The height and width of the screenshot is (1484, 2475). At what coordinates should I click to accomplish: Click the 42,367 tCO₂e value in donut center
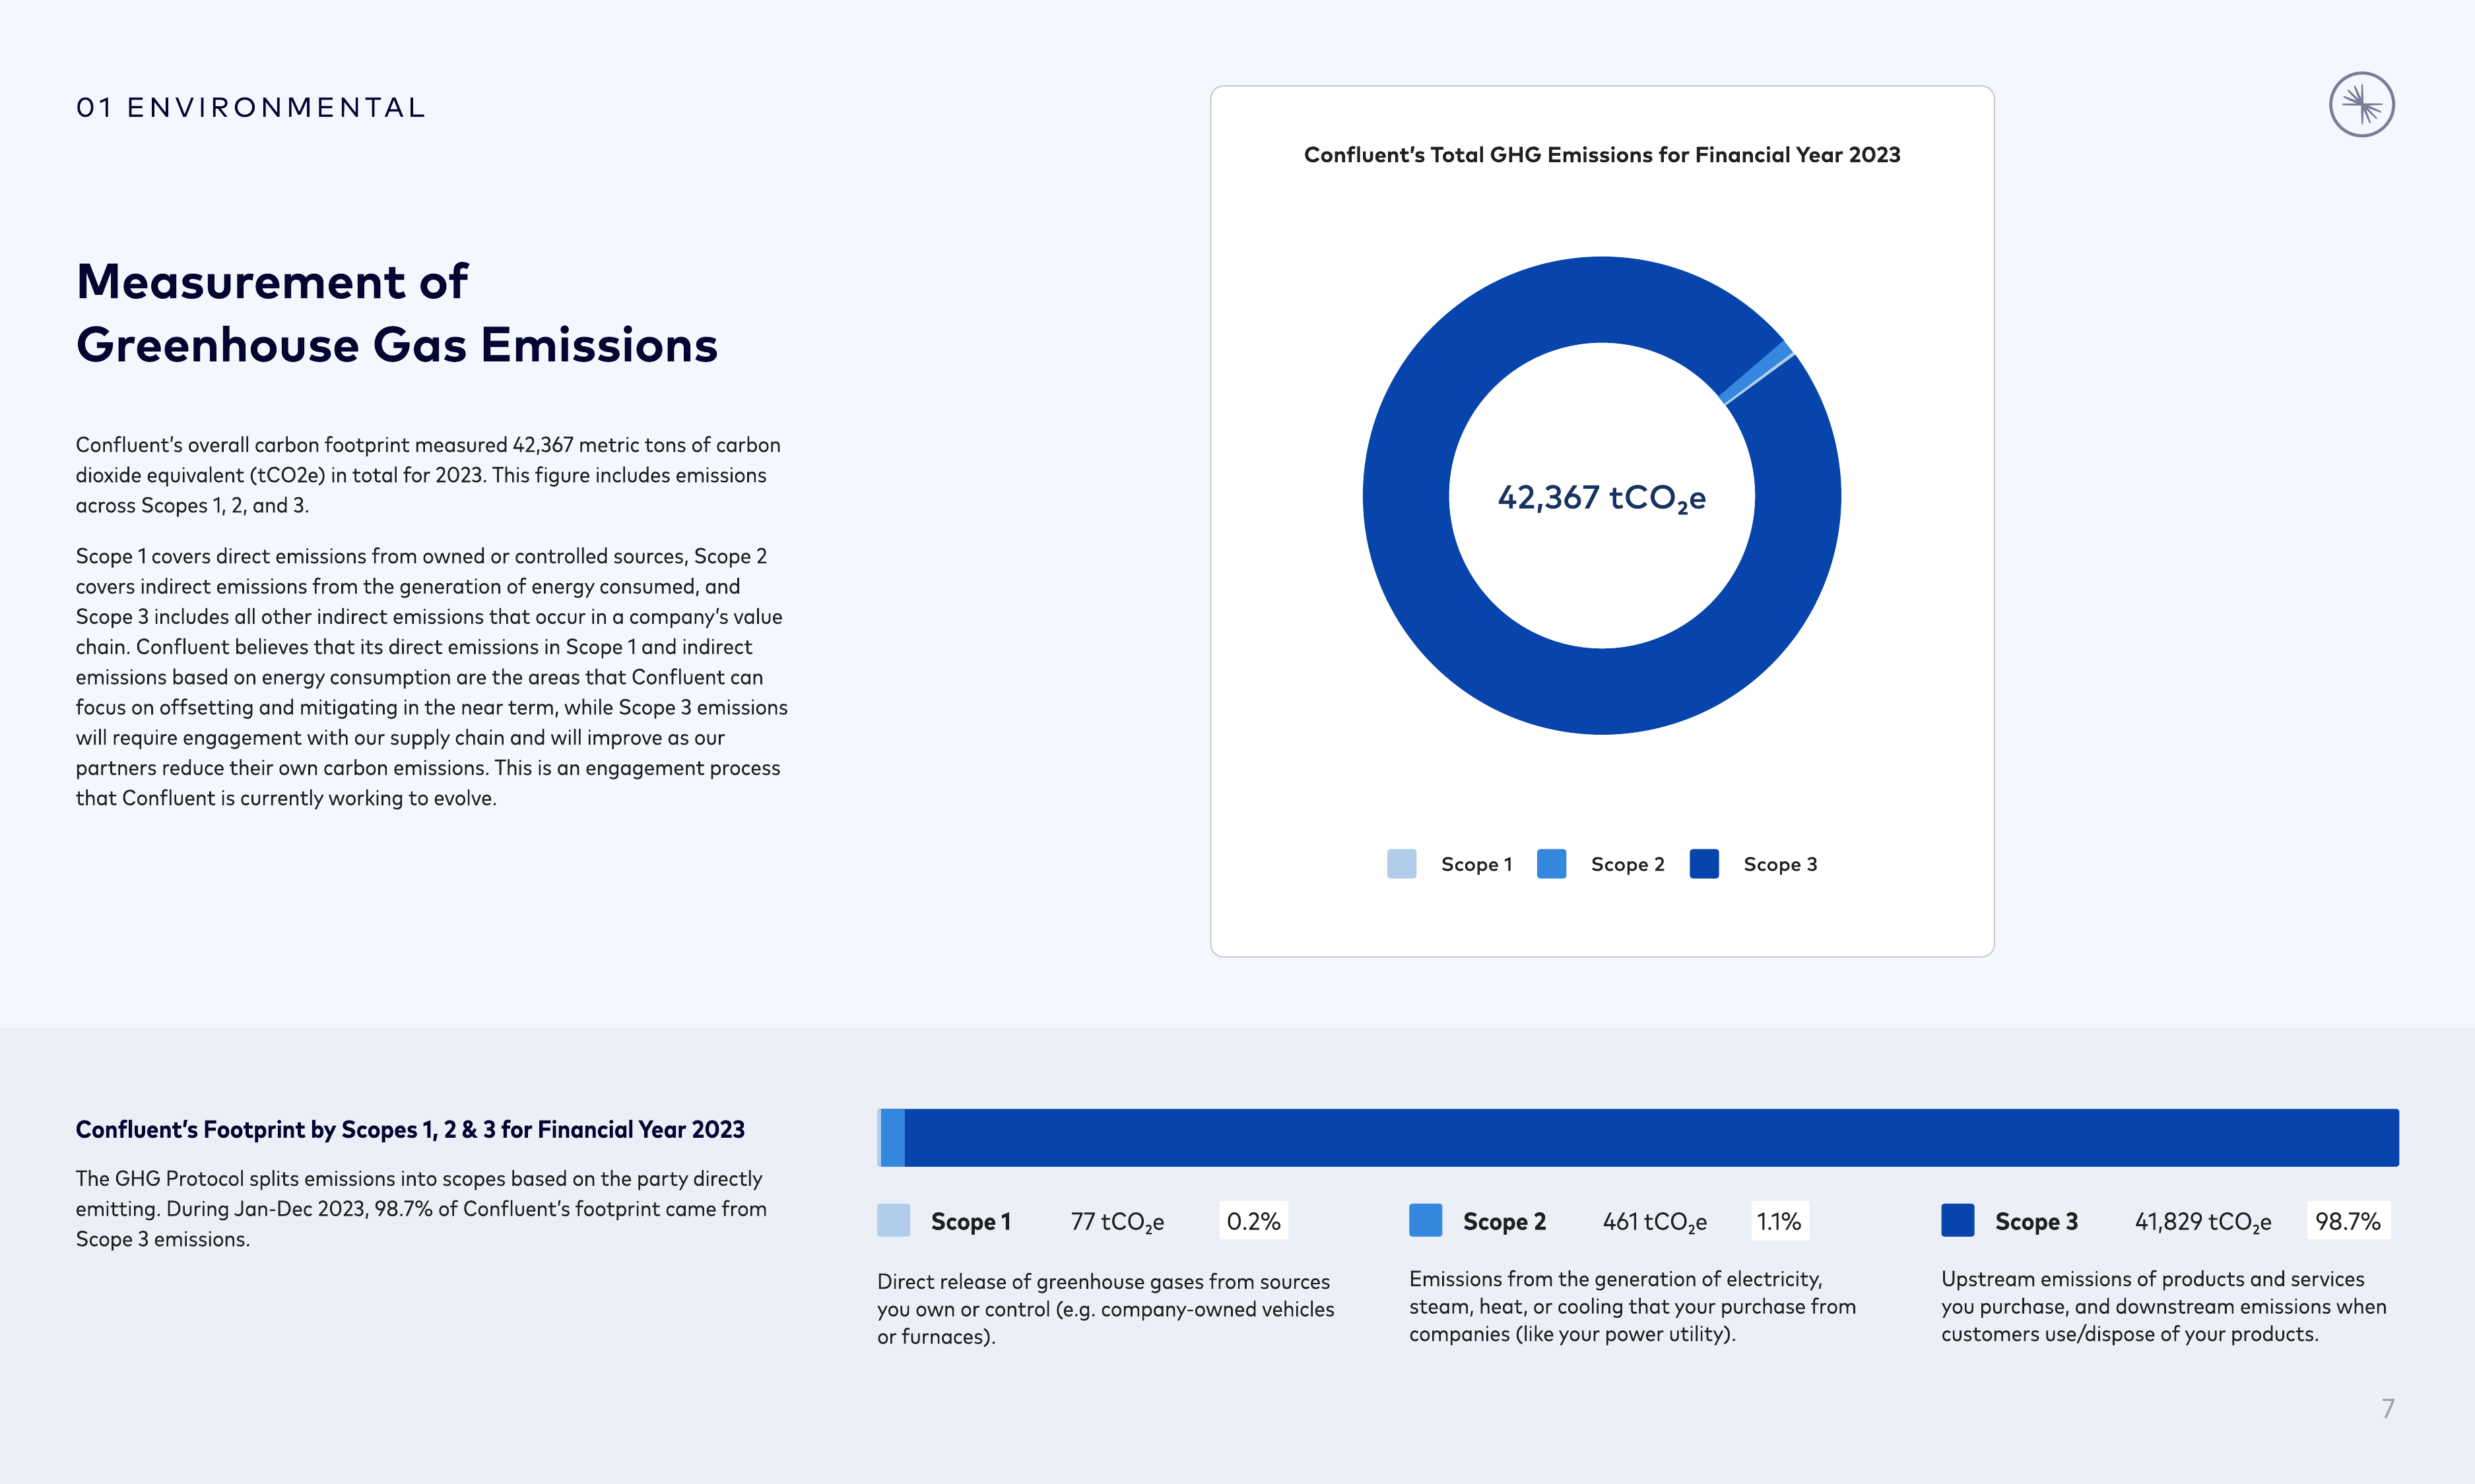[1602, 497]
